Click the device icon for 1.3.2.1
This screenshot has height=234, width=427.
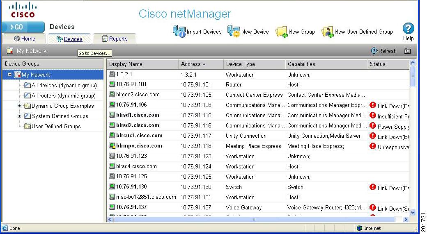112,74
